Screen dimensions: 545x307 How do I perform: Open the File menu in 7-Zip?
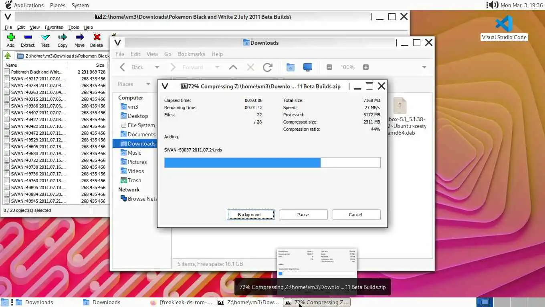[8, 27]
